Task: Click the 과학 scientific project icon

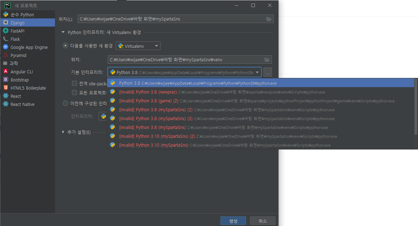Action: [x=5, y=63]
